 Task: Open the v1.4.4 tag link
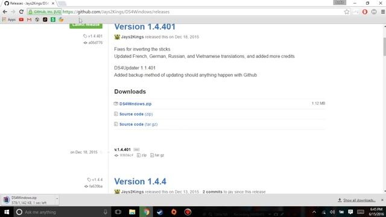95,180
